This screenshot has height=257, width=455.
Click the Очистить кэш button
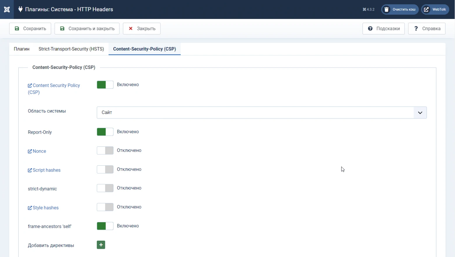tap(400, 9)
